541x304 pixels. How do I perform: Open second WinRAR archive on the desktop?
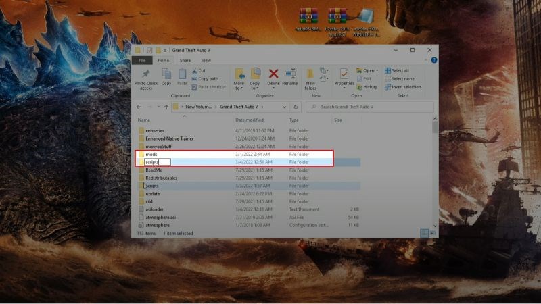tap(337, 22)
